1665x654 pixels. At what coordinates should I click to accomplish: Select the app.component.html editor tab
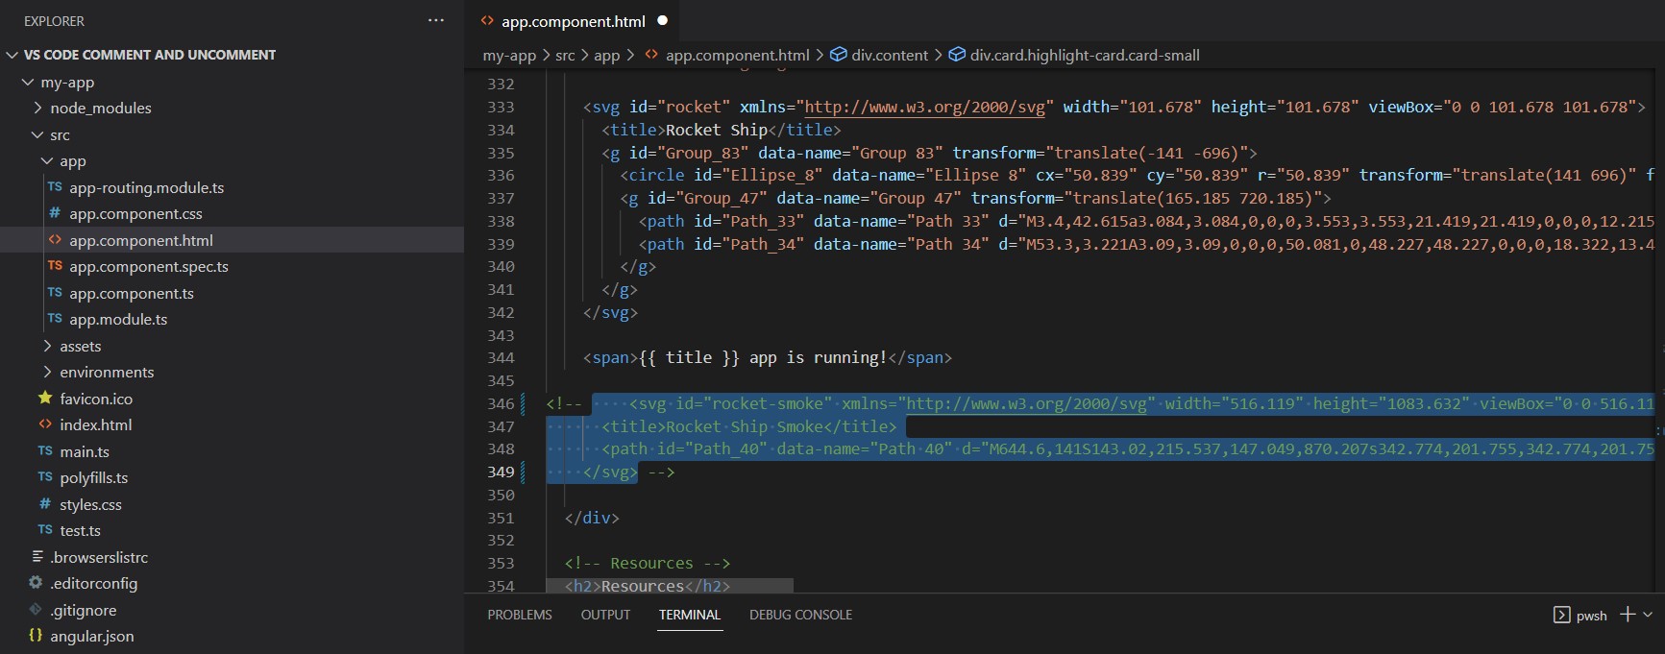574,21
